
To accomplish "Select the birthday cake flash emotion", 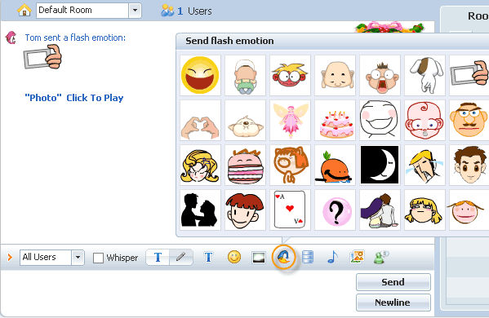I will (x=335, y=120).
